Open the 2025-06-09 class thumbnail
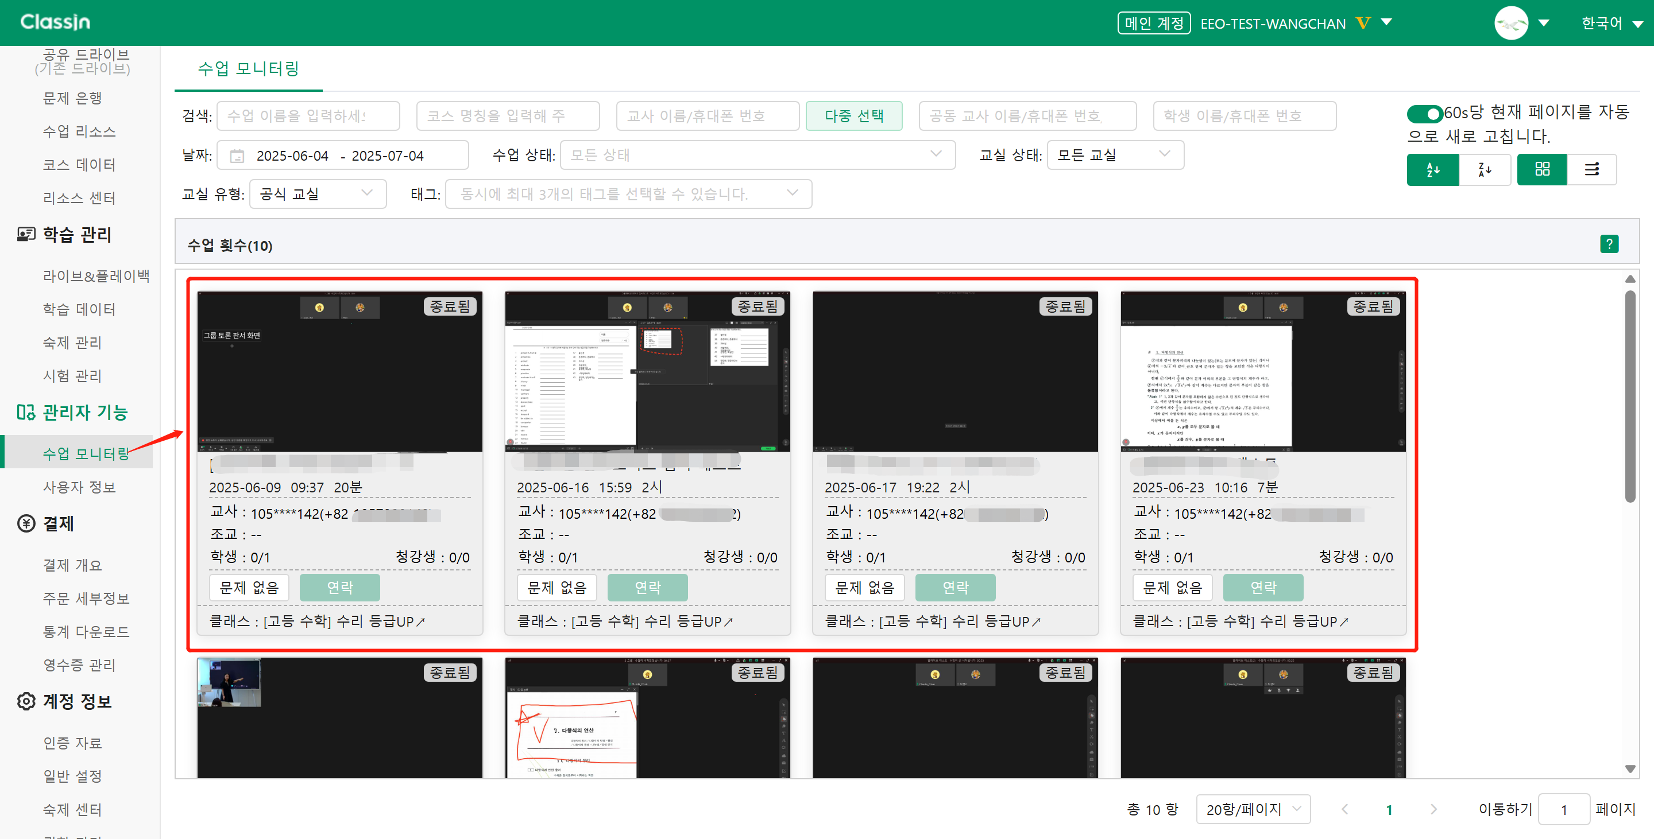This screenshot has height=839, width=1654. [339, 371]
